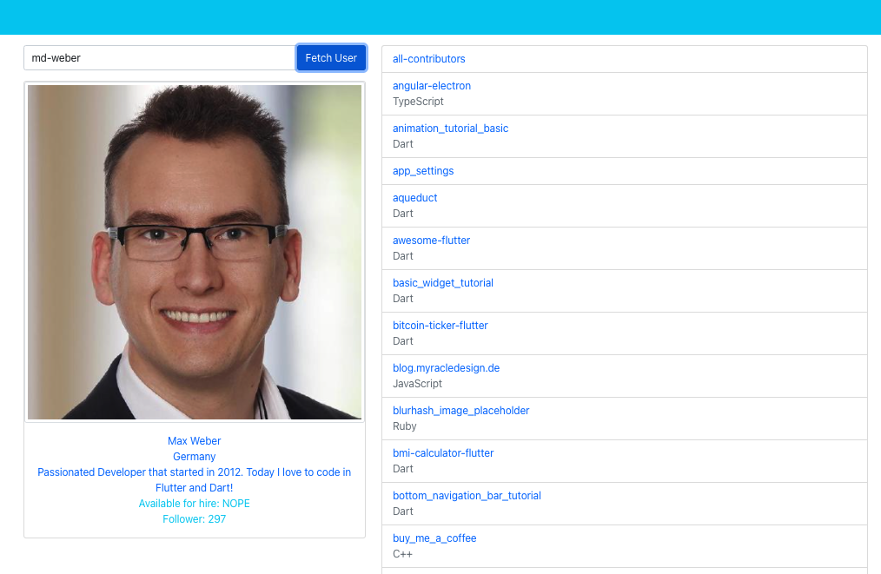This screenshot has width=881, height=574.
Task: Open the awesome-flutter repository link
Action: 431,241
